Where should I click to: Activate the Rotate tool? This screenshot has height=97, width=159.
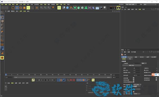[21, 8]
